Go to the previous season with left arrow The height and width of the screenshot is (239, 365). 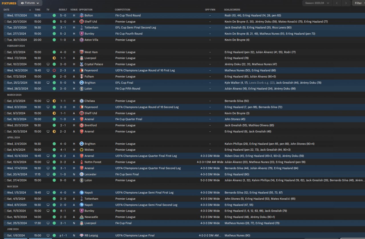(337, 3)
